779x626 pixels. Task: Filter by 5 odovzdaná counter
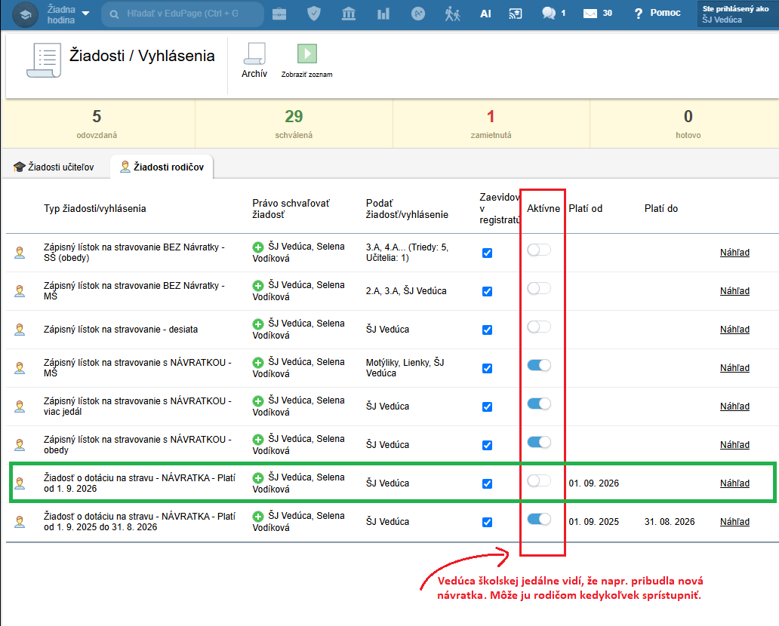click(97, 124)
